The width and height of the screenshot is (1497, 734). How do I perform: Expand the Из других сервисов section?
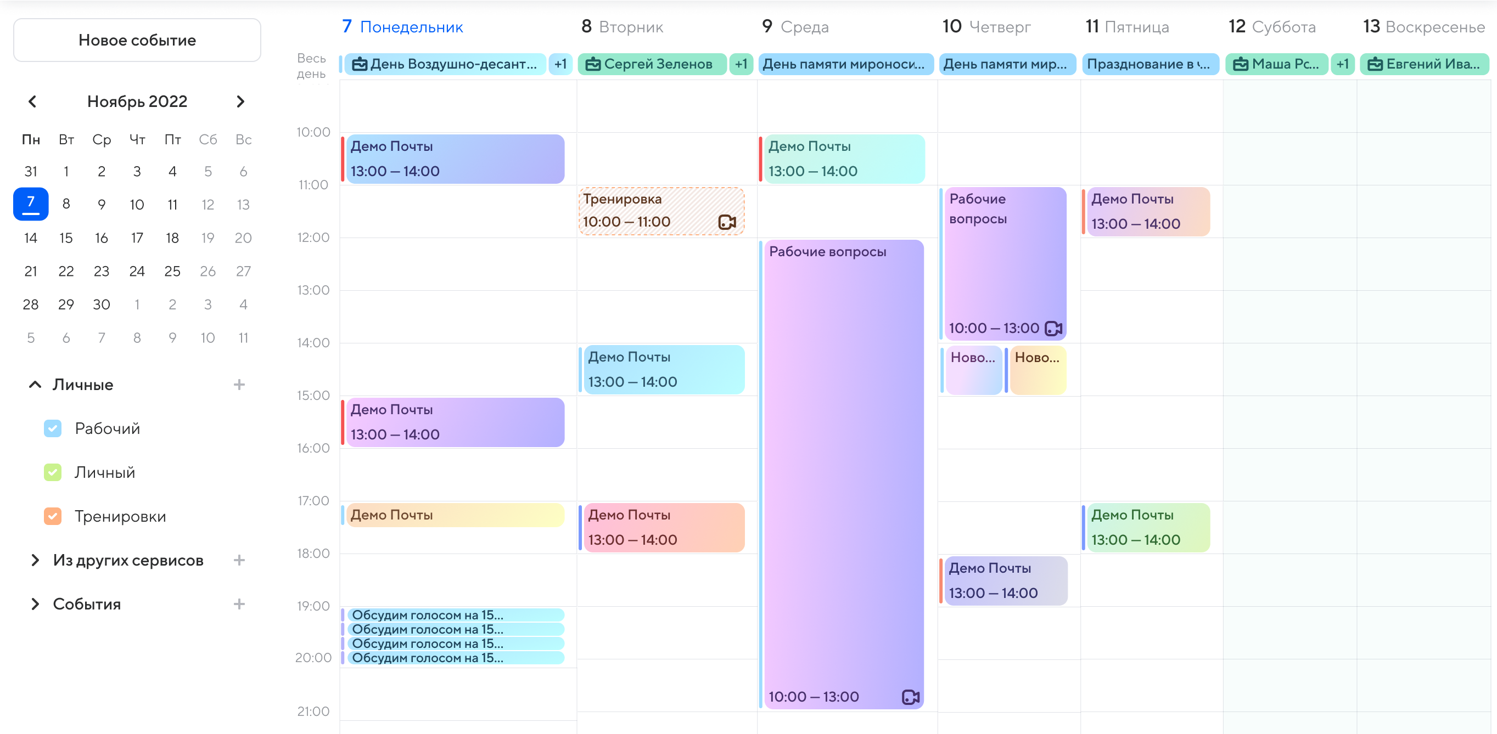coord(35,560)
